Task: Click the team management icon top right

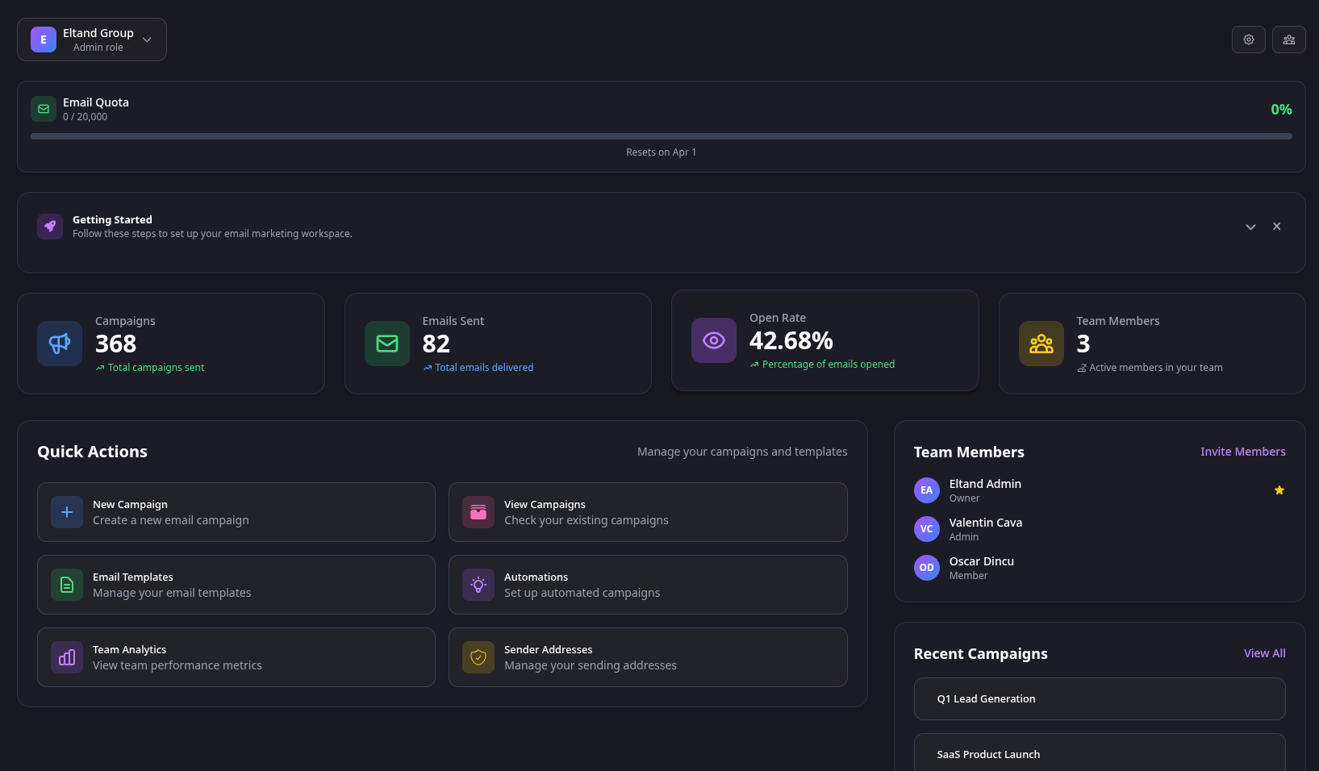Action: [x=1288, y=39]
